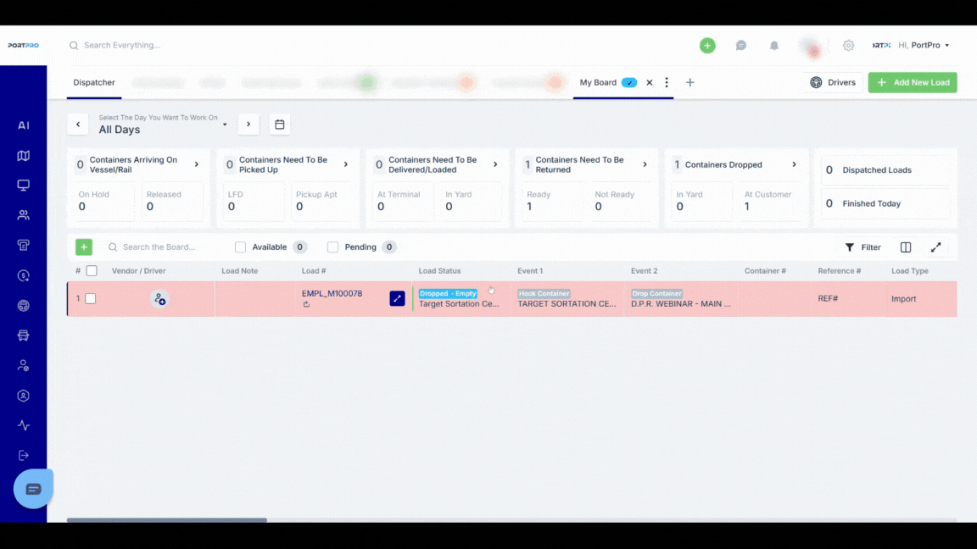Assign driver icon for EMPL_M100078
Screen dimensions: 977x549
coord(159,299)
